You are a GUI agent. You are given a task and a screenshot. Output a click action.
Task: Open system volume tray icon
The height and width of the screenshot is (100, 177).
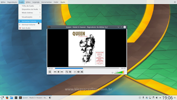[x=157, y=98]
